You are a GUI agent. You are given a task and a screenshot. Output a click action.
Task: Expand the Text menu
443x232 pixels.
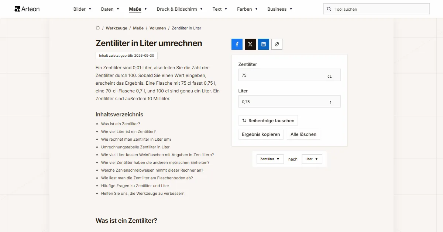220,9
